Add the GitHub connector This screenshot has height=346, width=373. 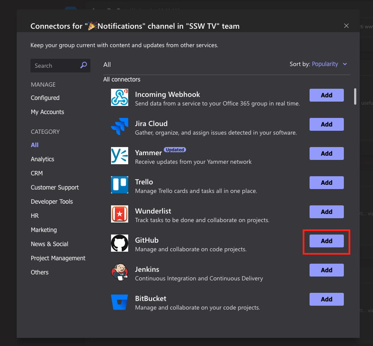click(x=326, y=241)
